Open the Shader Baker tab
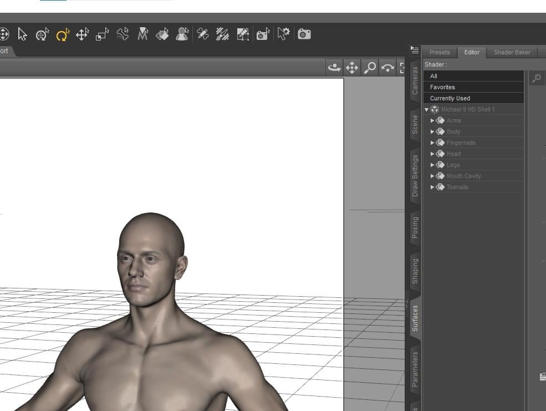546x411 pixels. click(512, 52)
